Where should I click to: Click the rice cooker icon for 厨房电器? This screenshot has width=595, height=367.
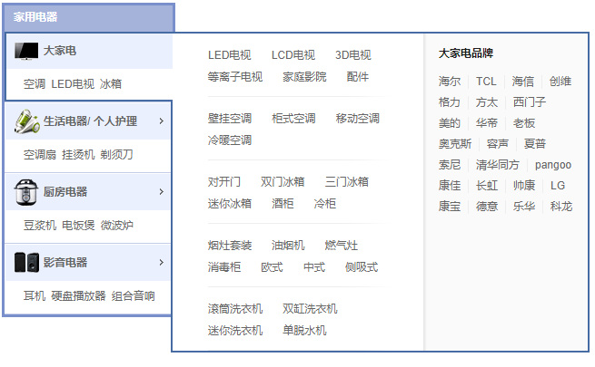pyautogui.click(x=25, y=192)
